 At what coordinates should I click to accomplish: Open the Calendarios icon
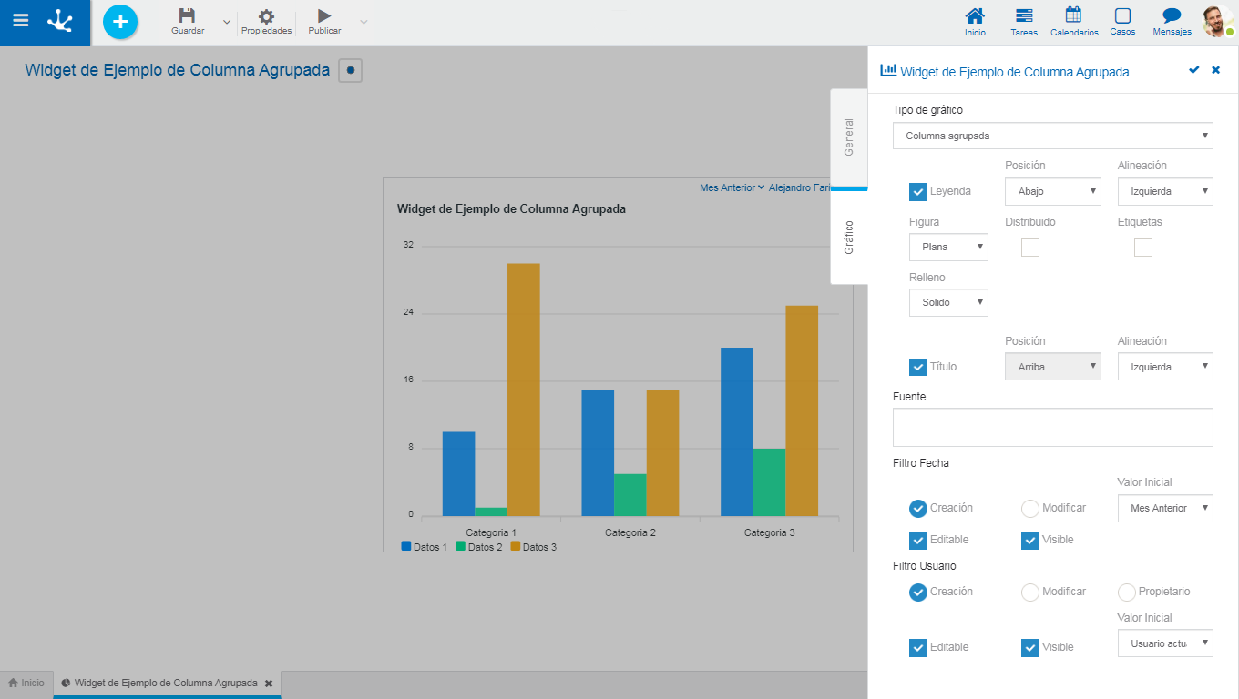tap(1073, 15)
